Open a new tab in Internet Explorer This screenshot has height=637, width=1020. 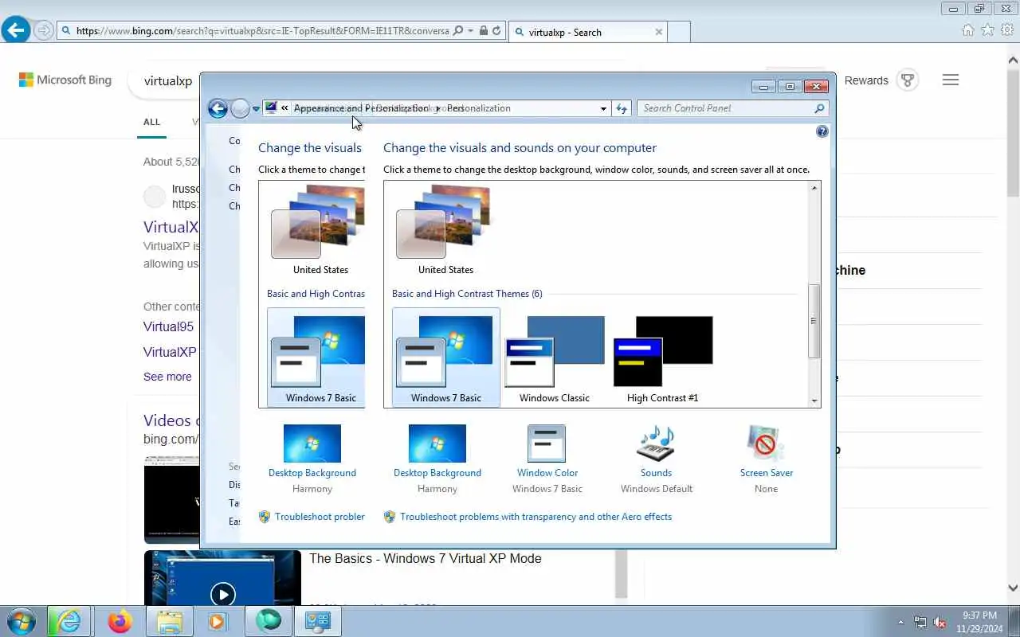(678, 32)
